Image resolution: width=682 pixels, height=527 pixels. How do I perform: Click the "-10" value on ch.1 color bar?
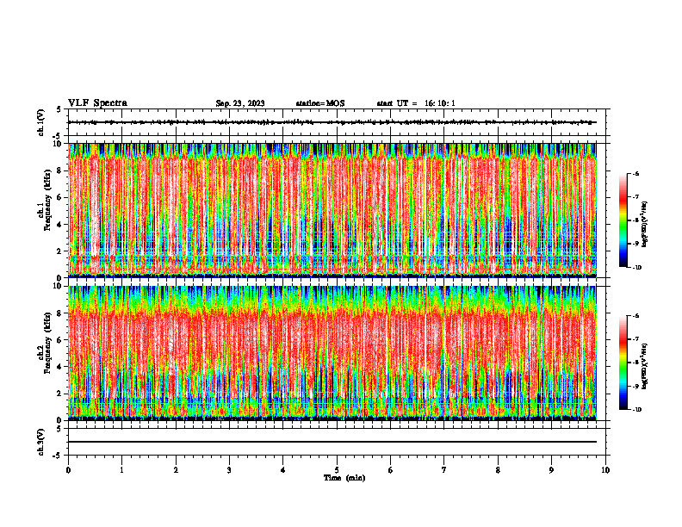pyautogui.click(x=637, y=268)
